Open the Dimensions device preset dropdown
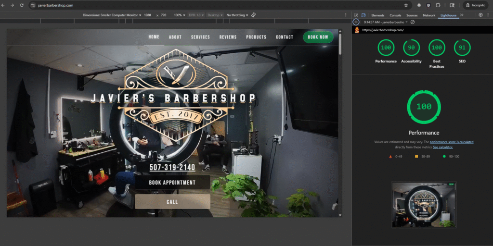Image resolution: width=493 pixels, height=246 pixels. [112, 15]
